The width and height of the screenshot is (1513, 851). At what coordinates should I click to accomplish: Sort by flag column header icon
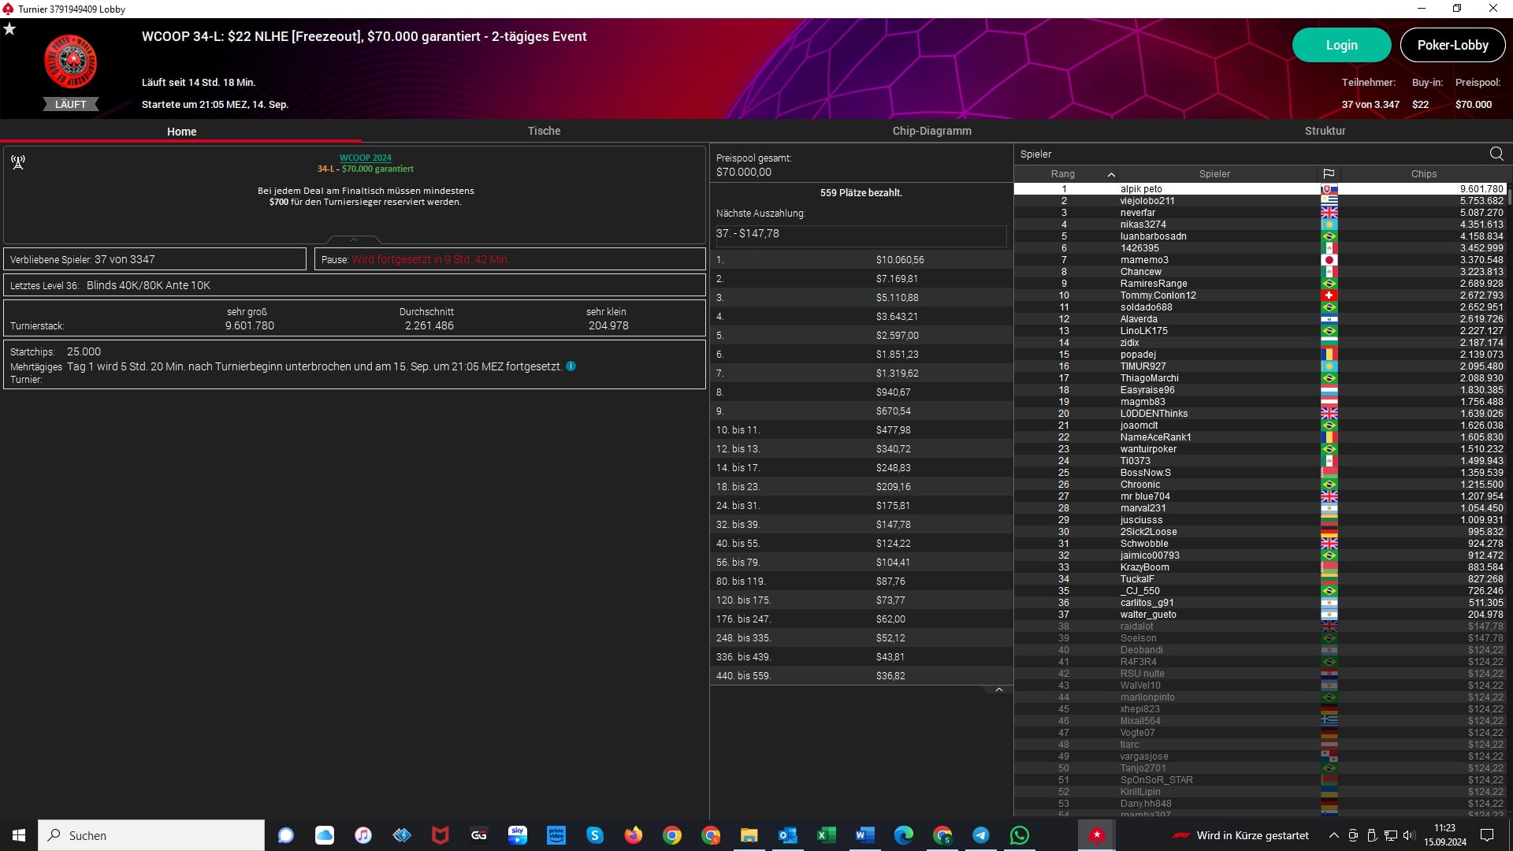tap(1329, 174)
